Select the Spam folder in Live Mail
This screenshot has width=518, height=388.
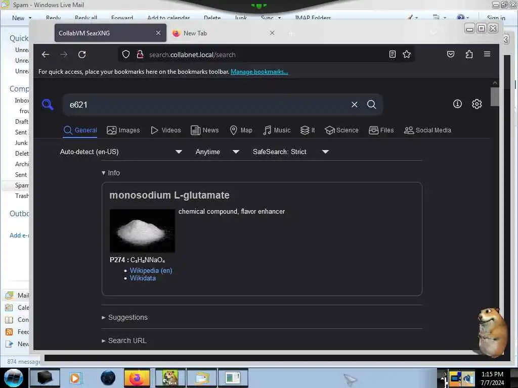(x=22, y=185)
